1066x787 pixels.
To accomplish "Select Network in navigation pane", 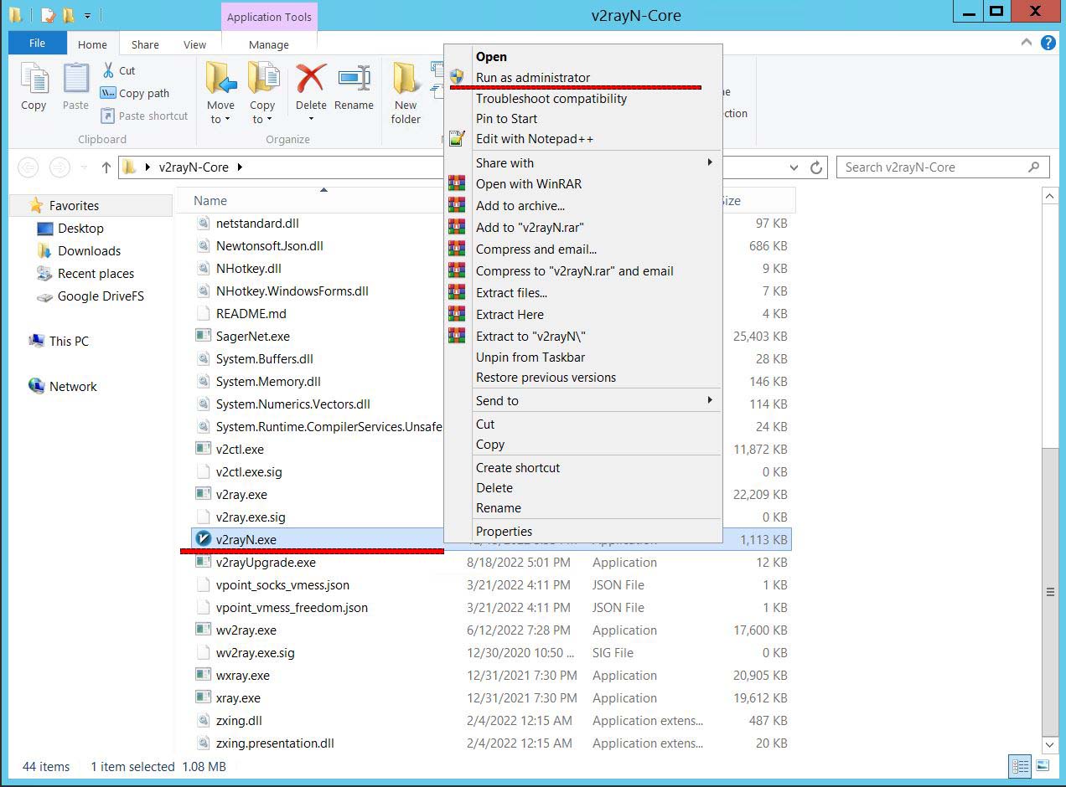I will coord(73,386).
